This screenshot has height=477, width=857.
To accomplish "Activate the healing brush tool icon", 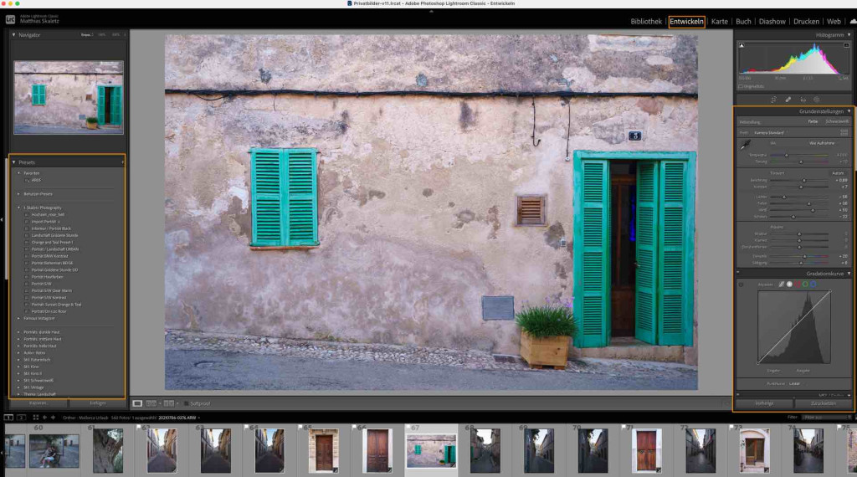I will (x=788, y=100).
